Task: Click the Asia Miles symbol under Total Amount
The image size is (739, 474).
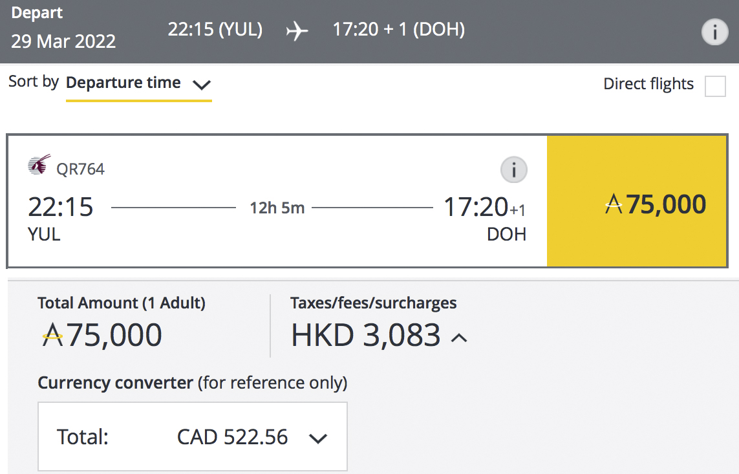Action: point(52,336)
